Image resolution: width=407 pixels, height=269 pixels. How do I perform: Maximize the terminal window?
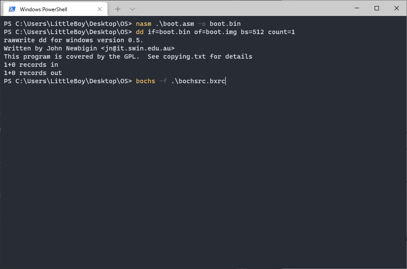click(377, 8)
